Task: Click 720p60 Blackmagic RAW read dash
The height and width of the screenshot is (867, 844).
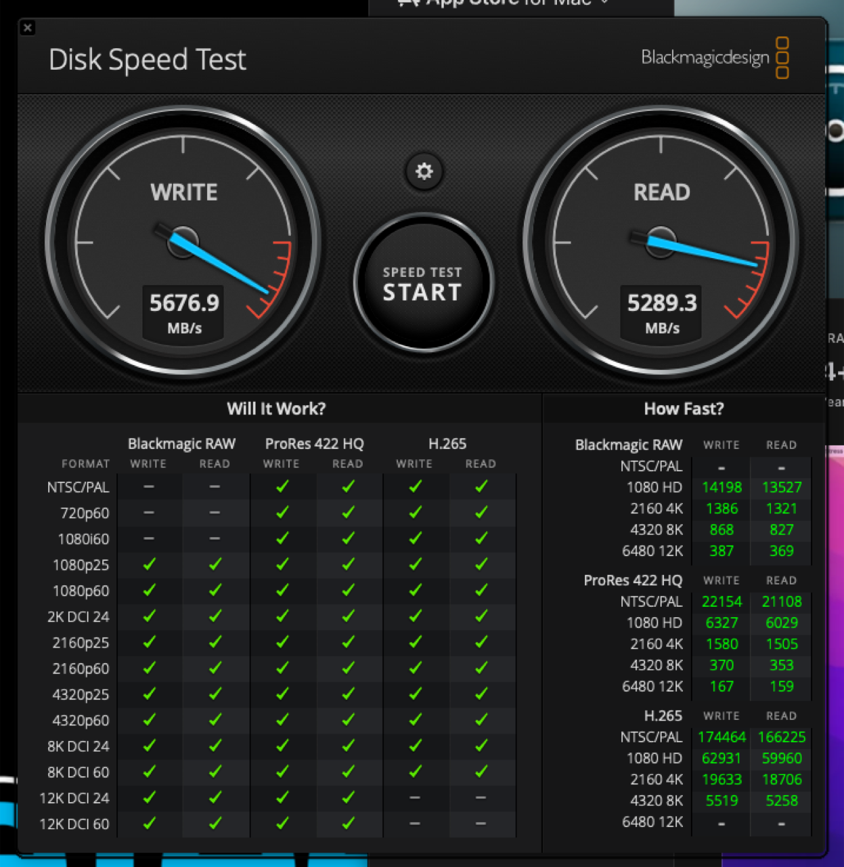Action: coord(215,513)
